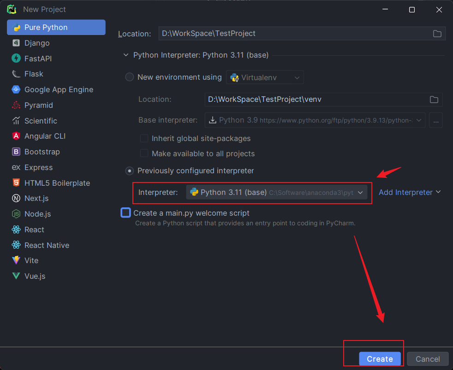
Task: Click the Cancel button
Action: click(428, 359)
